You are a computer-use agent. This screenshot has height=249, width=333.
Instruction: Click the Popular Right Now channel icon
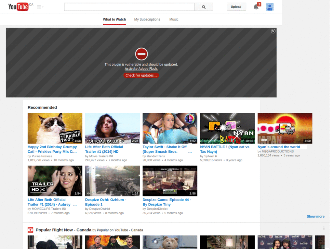(30, 230)
